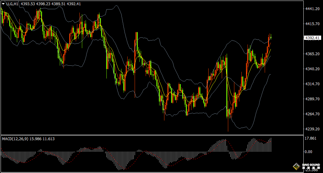Select the 4415.70 price axis label
The height and width of the screenshot is (173, 323).
click(x=313, y=24)
